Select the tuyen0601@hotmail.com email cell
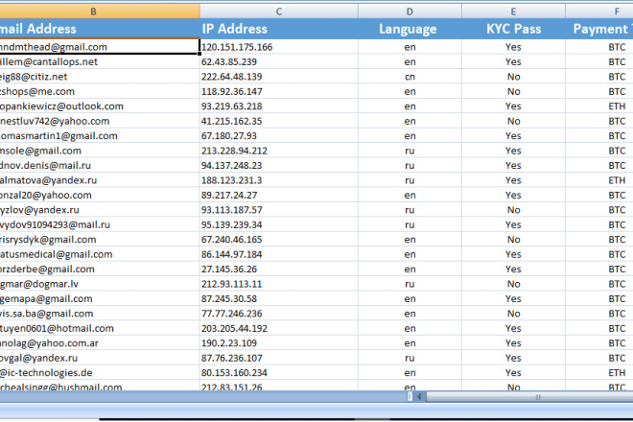Viewport: 633px width, 422px height. coord(100,328)
